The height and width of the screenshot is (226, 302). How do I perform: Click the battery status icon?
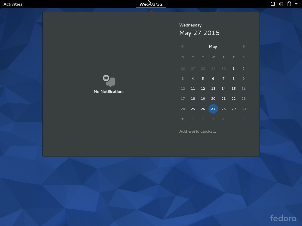click(x=289, y=4)
